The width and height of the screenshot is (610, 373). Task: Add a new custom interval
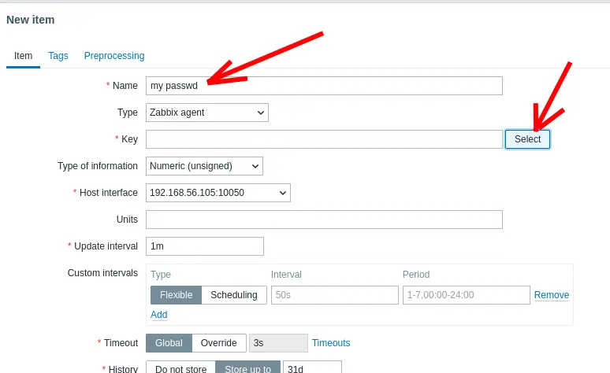pos(159,315)
